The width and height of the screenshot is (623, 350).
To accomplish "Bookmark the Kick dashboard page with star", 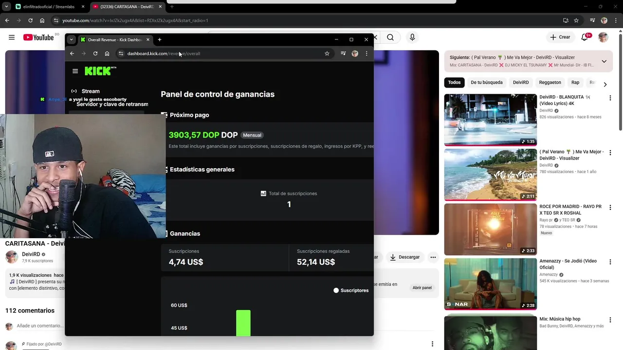I will (327, 53).
